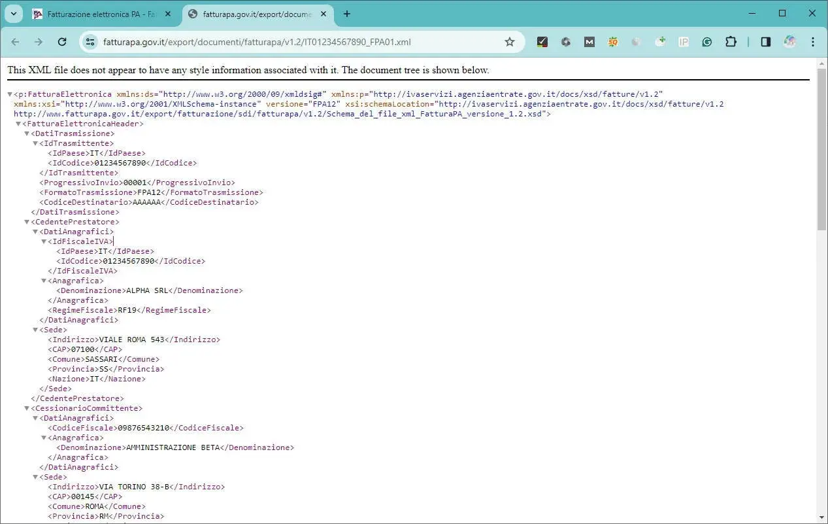The image size is (828, 524).
Task: Click the Comune value SASSARI
Action: [x=101, y=359]
